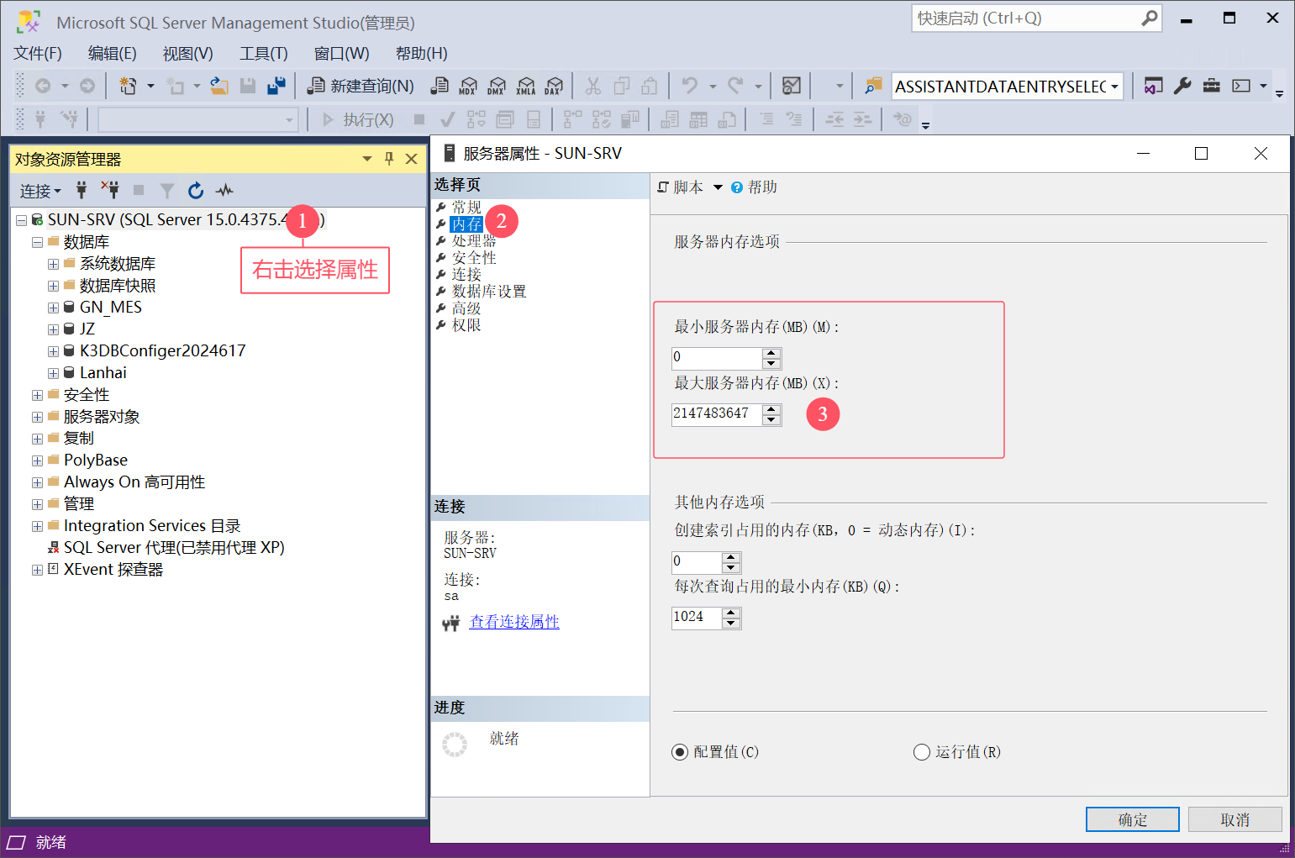Click the Activity Monitor icon in Object Explorer
The height and width of the screenshot is (858, 1295).
224,191
